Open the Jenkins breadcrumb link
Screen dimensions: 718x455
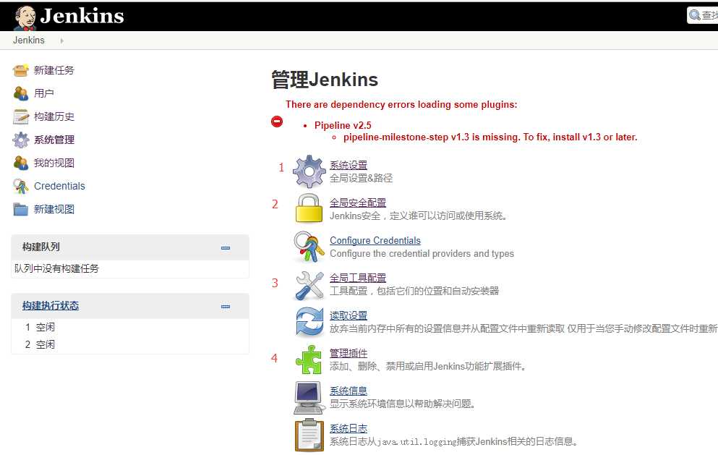(x=29, y=41)
